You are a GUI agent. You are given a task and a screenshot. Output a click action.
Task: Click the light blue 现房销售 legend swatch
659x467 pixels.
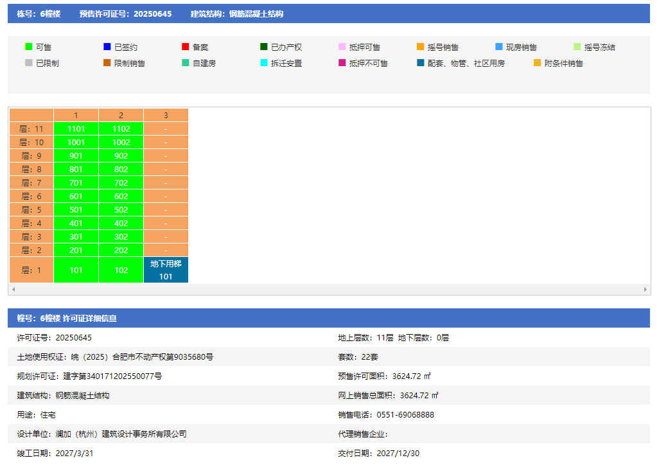click(499, 47)
